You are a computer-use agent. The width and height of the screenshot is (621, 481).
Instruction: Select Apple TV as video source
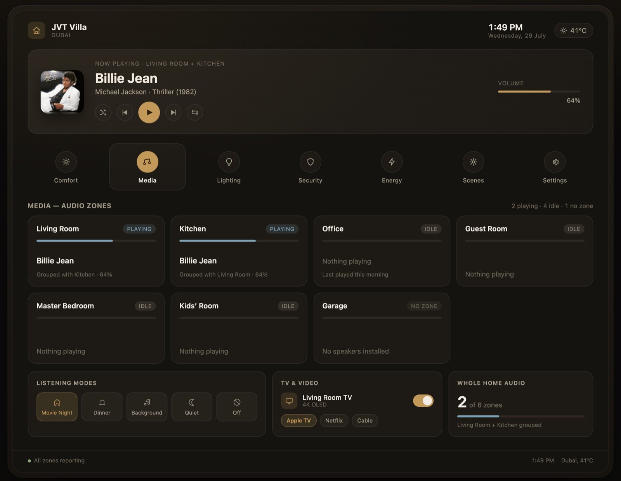point(299,420)
